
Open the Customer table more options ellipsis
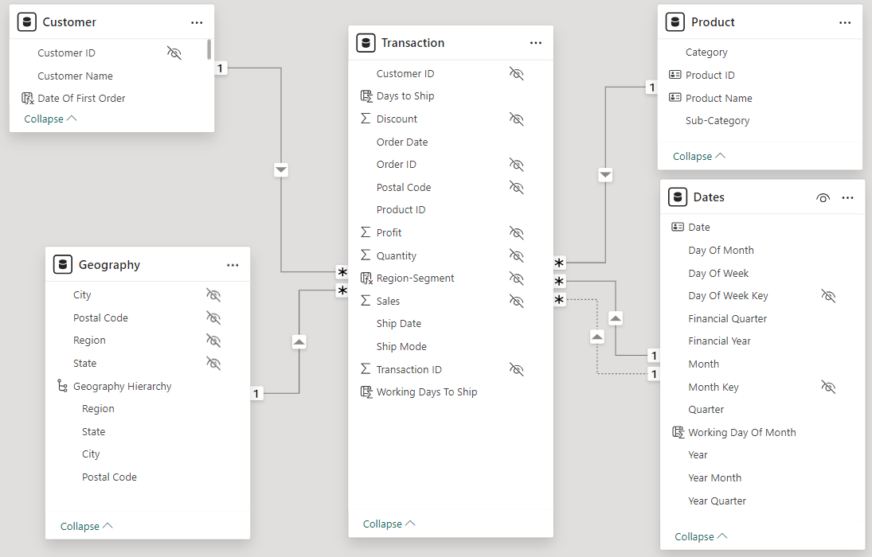tap(197, 23)
